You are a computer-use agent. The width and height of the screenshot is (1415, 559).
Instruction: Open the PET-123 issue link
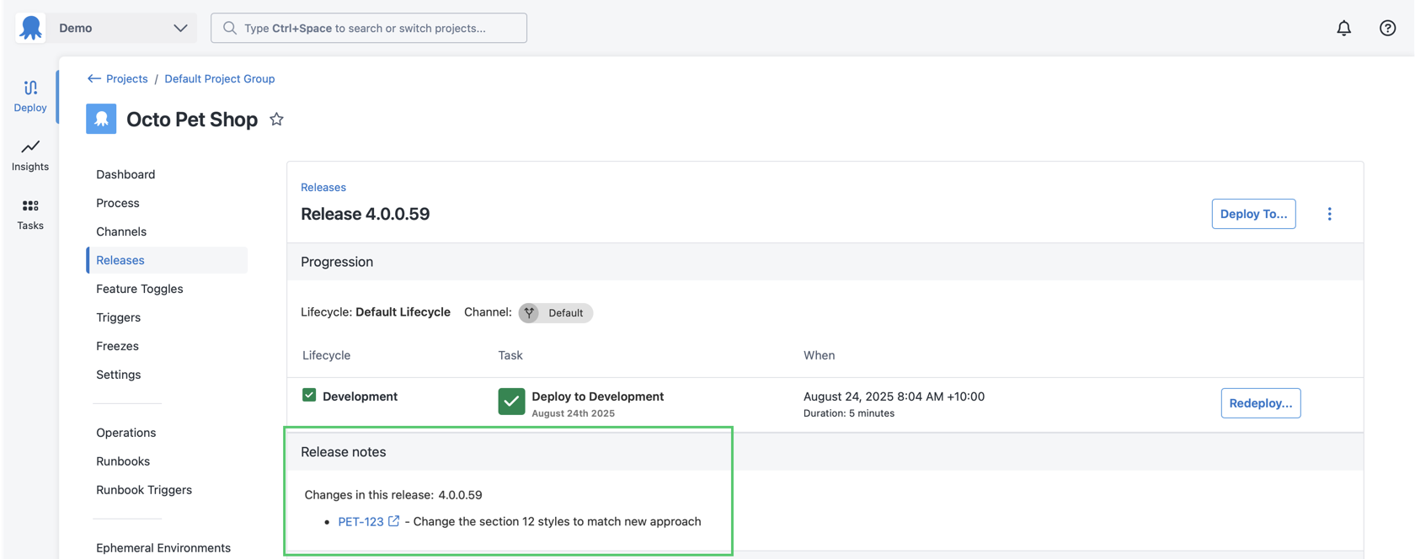pyautogui.click(x=360, y=522)
